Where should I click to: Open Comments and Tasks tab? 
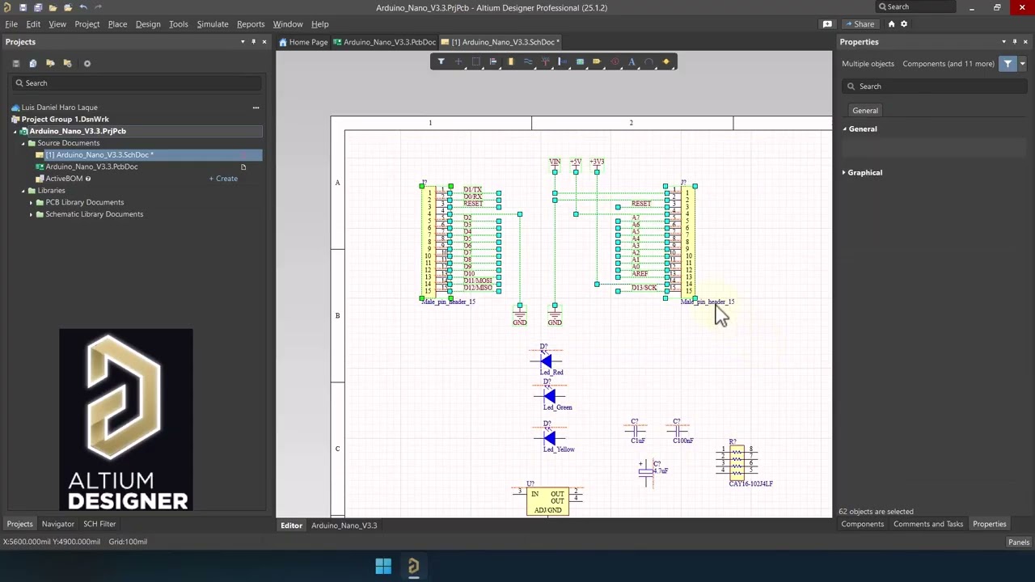point(928,524)
